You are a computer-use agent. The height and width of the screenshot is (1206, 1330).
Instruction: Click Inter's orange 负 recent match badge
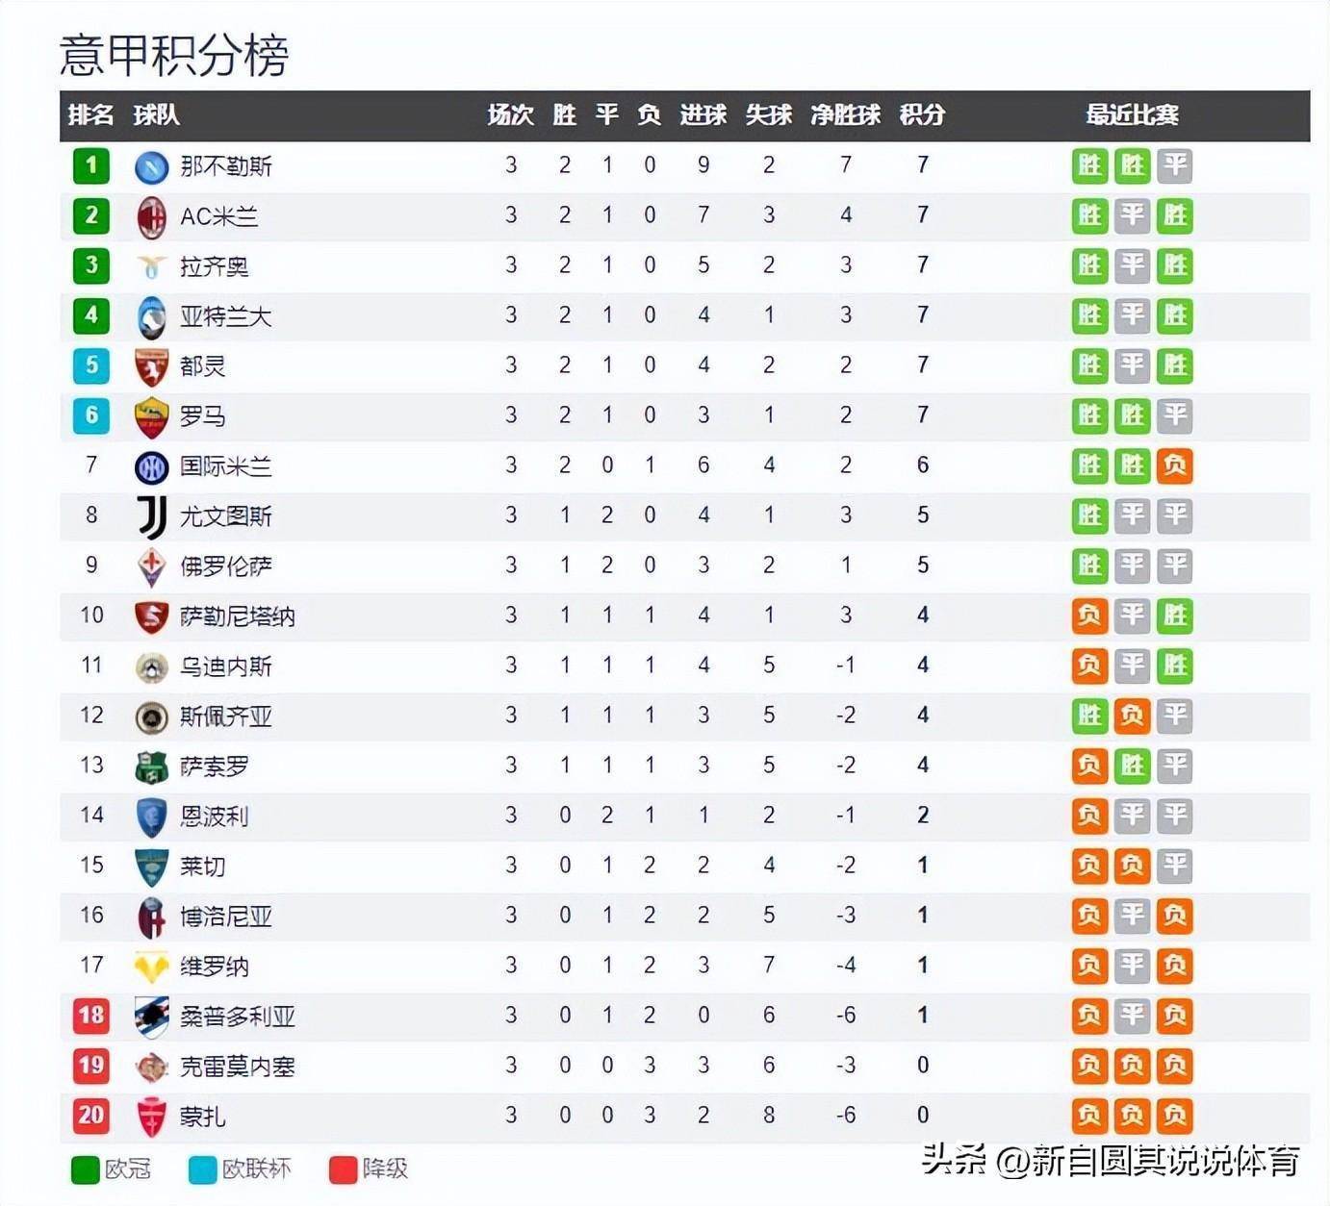pyautogui.click(x=1175, y=465)
